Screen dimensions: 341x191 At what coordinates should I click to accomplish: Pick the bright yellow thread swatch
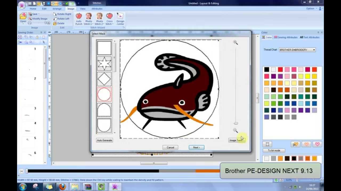point(308,76)
